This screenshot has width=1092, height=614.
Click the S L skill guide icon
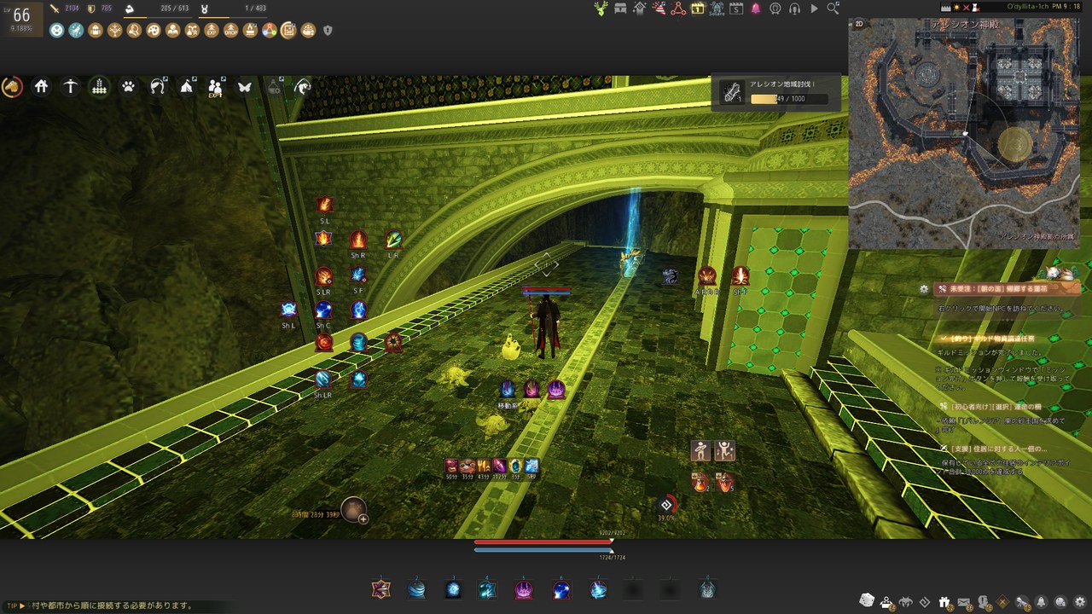324,205
